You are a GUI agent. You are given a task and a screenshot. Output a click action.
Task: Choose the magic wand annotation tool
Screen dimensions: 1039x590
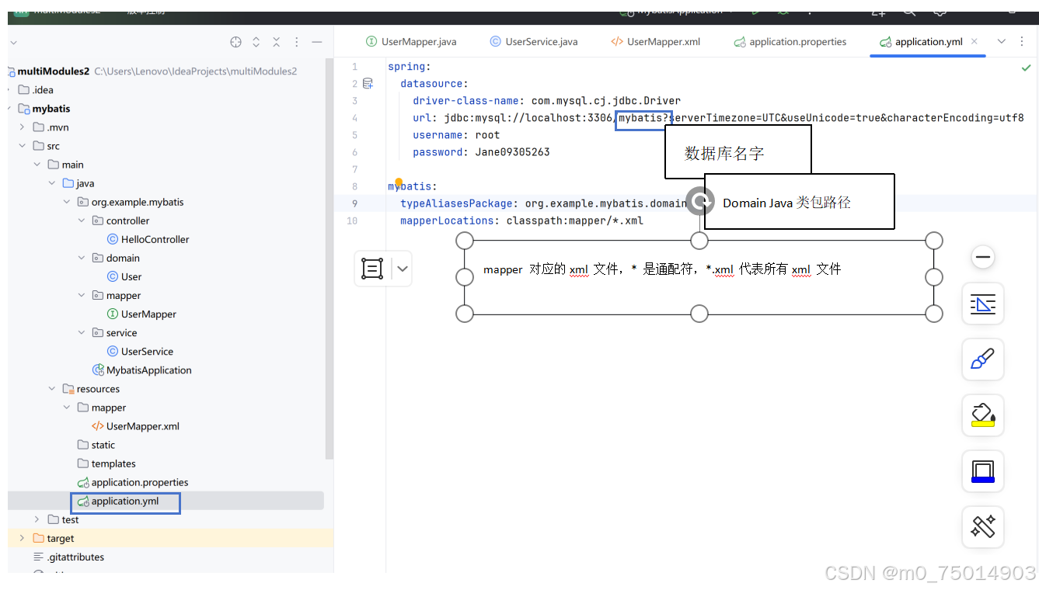pos(982,527)
